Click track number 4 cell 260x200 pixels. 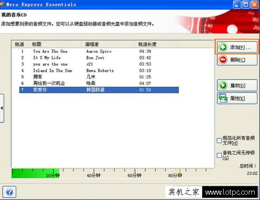click(22, 71)
